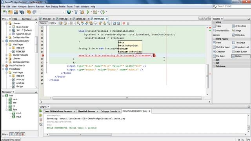Click the red macro recording icon

[124, 23]
